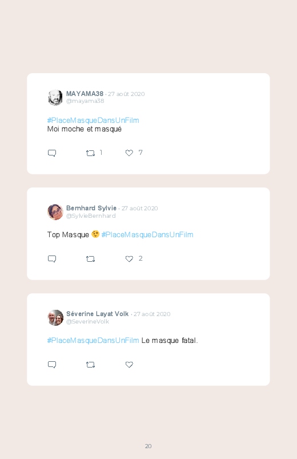Open hashtag before 'Le masque fatal'
Image resolution: width=297 pixels, height=459 pixels.
tap(93, 341)
